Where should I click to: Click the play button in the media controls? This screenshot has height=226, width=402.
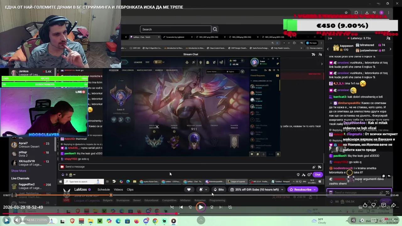[x=201, y=207]
